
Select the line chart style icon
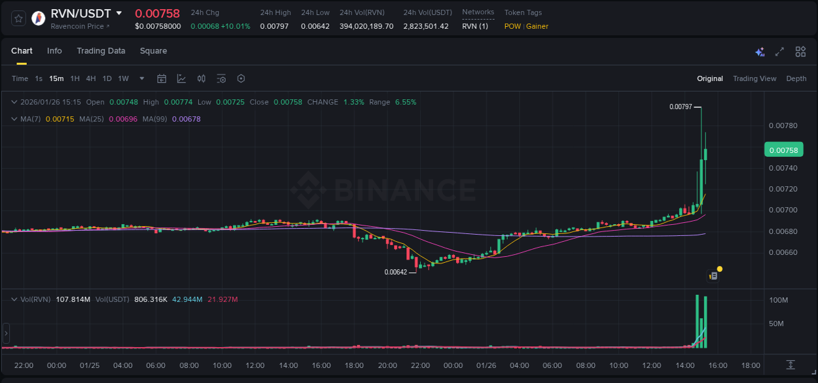pyautogui.click(x=181, y=78)
